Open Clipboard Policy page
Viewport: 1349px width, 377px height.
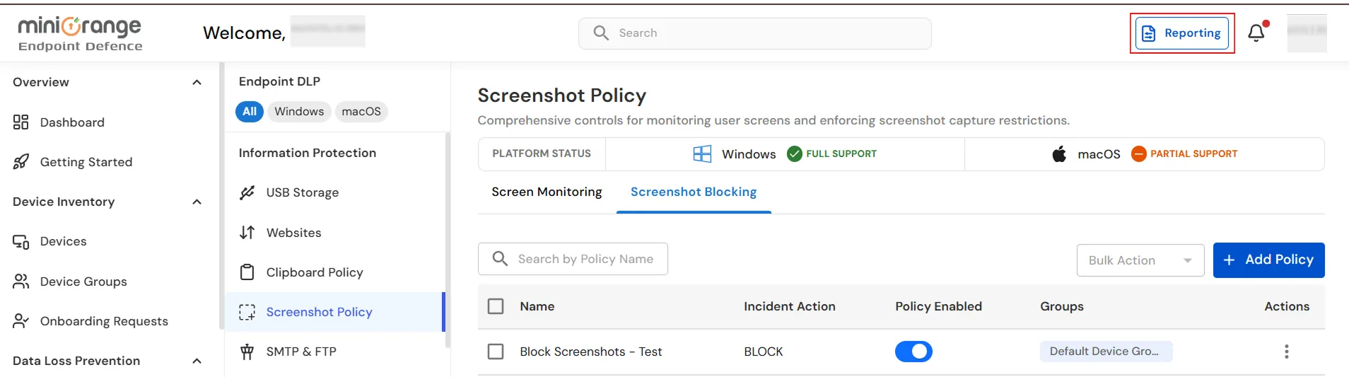tap(315, 272)
